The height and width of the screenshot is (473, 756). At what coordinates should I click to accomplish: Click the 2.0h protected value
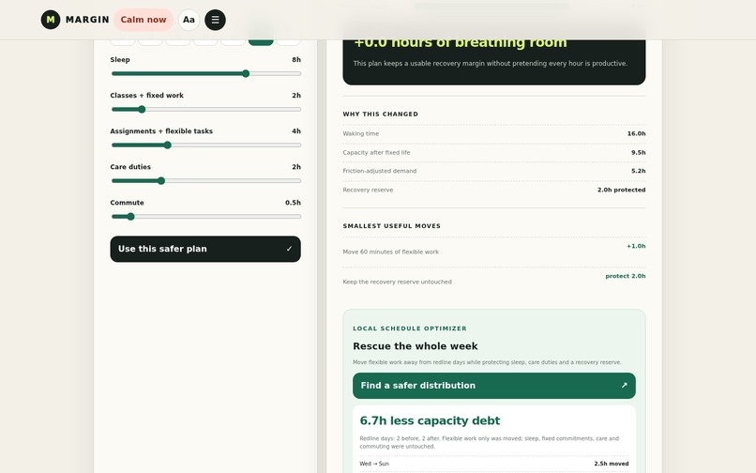[622, 190]
